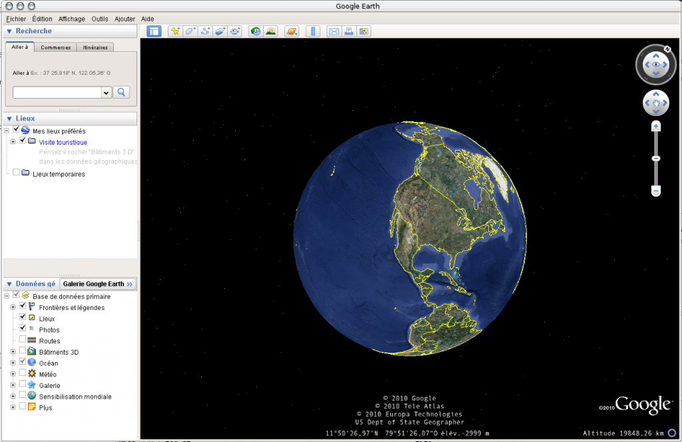The height and width of the screenshot is (442, 682).
Task: Select the add path tool
Action: pyautogui.click(x=205, y=31)
